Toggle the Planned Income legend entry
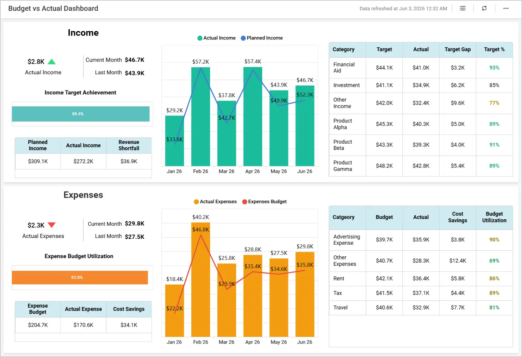The width and height of the screenshot is (522, 357). [262, 38]
